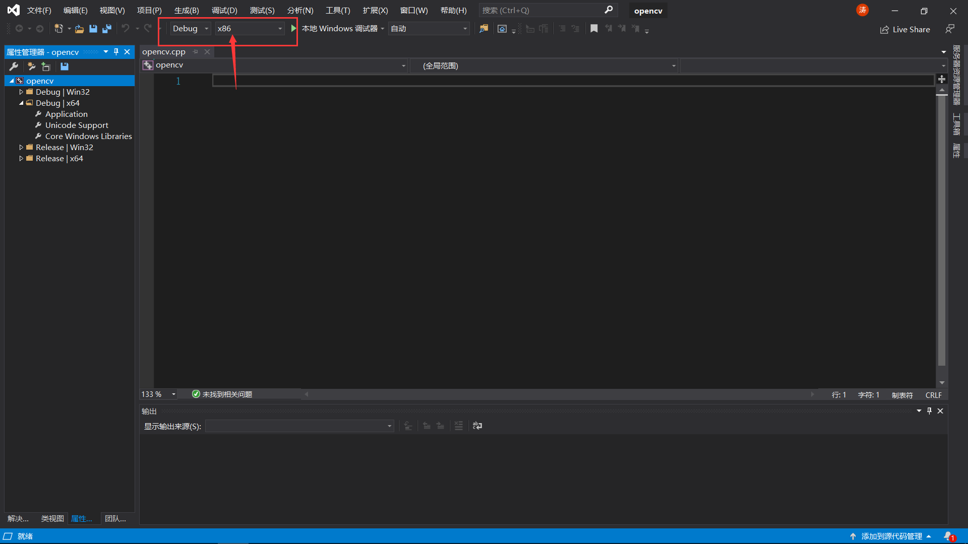Save the property sheet with the disk icon
This screenshot has height=544, width=968.
pyautogui.click(x=64, y=66)
